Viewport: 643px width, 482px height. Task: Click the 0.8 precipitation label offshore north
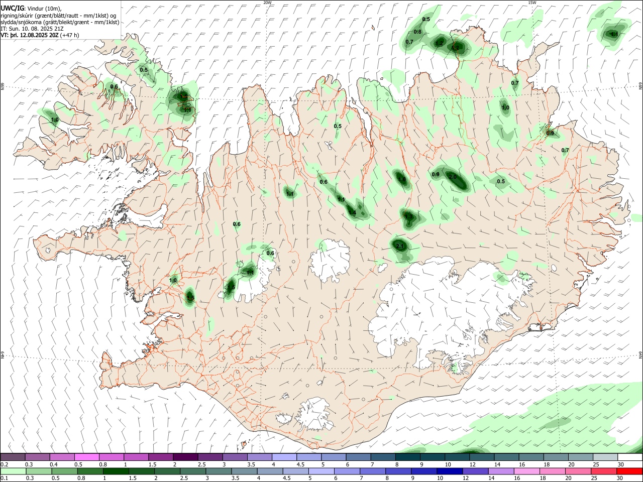(417, 32)
